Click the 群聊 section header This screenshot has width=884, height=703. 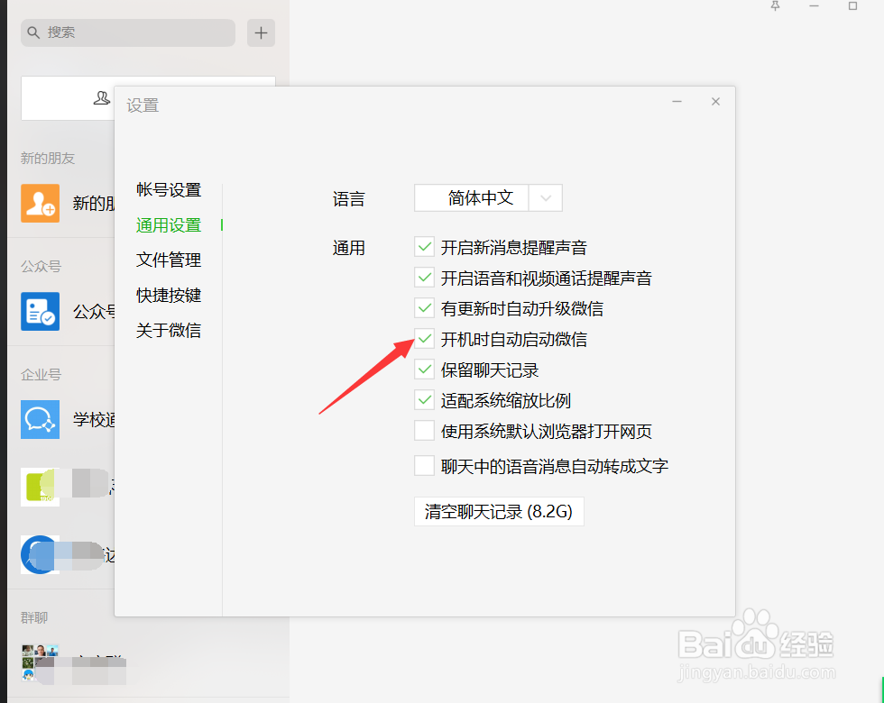coord(34,618)
